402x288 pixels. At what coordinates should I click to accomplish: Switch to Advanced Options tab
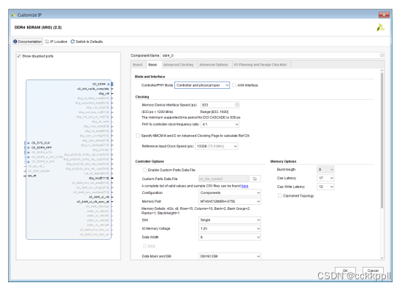[x=214, y=65]
